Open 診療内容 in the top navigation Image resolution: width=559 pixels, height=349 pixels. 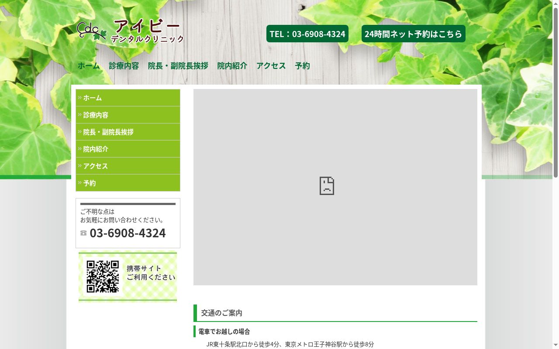point(124,65)
